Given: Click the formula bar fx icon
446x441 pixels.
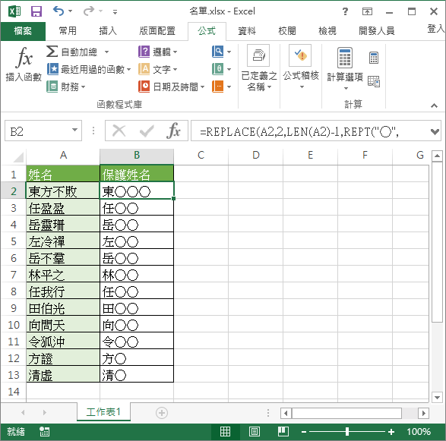Looking at the screenshot, I should (174, 131).
